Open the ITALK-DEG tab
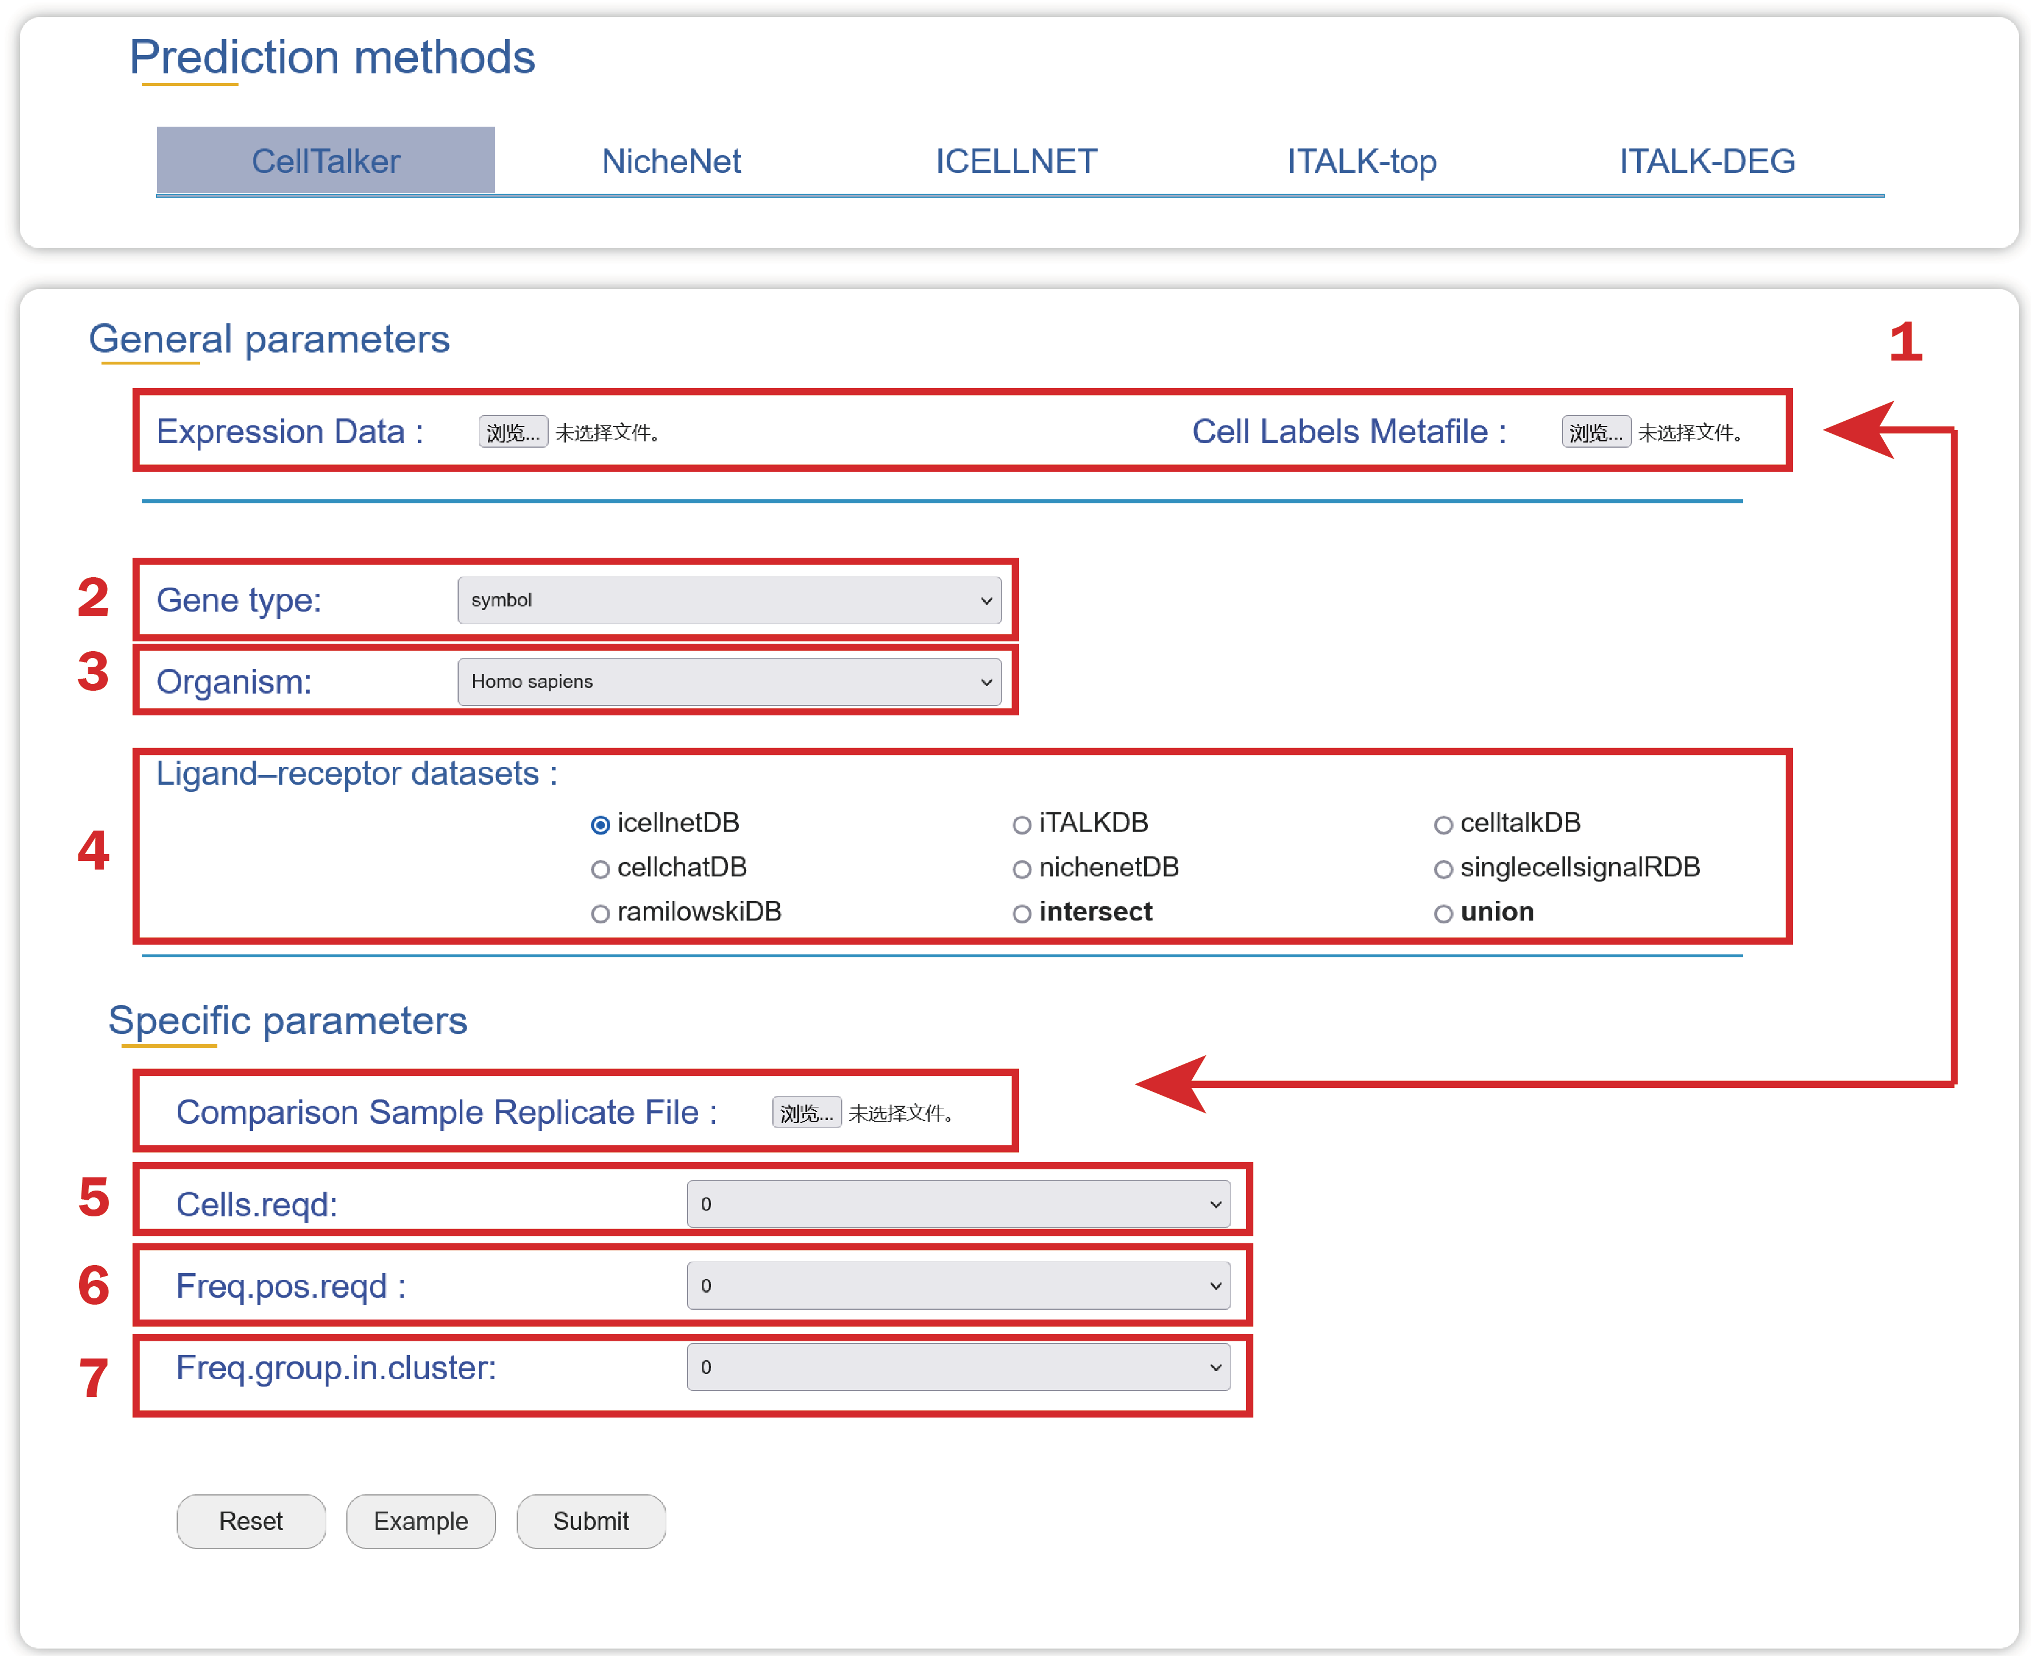 coord(1706,161)
